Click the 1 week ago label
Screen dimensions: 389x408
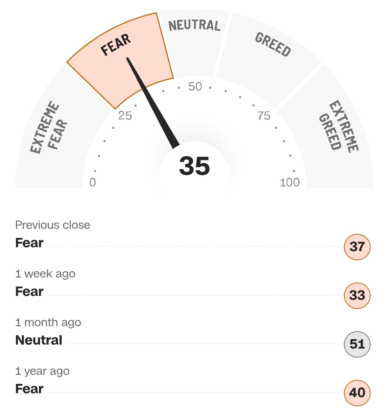click(45, 274)
